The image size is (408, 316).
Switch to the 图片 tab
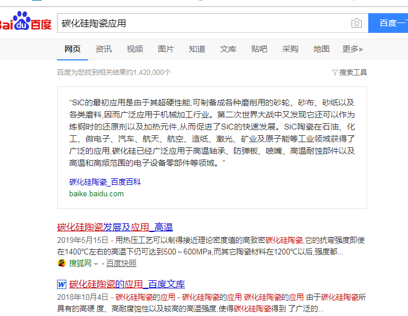166,49
